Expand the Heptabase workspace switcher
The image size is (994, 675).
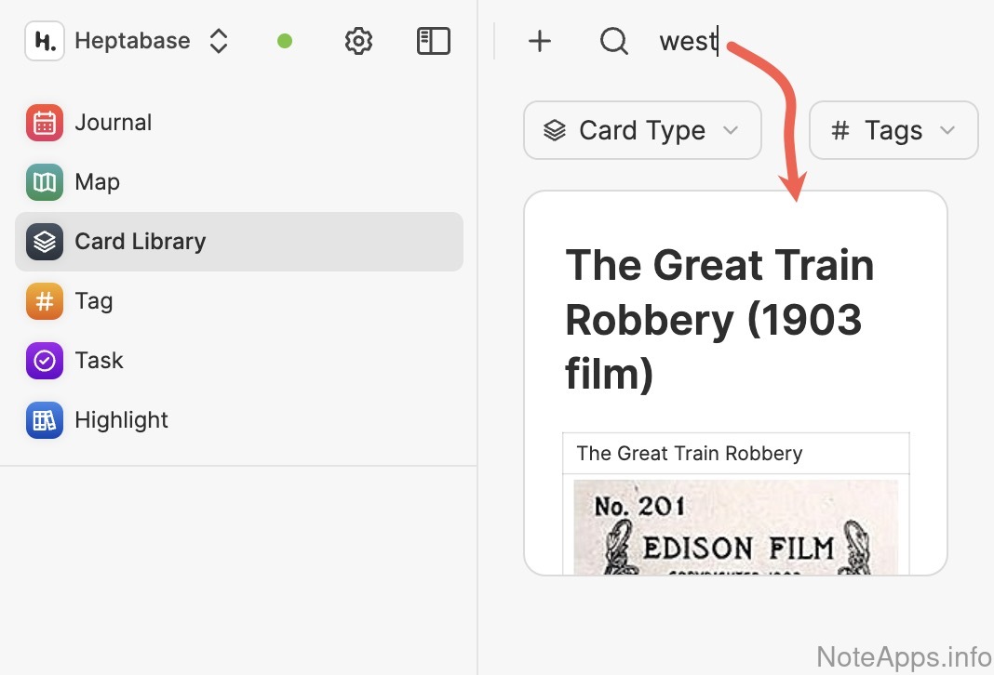point(219,42)
